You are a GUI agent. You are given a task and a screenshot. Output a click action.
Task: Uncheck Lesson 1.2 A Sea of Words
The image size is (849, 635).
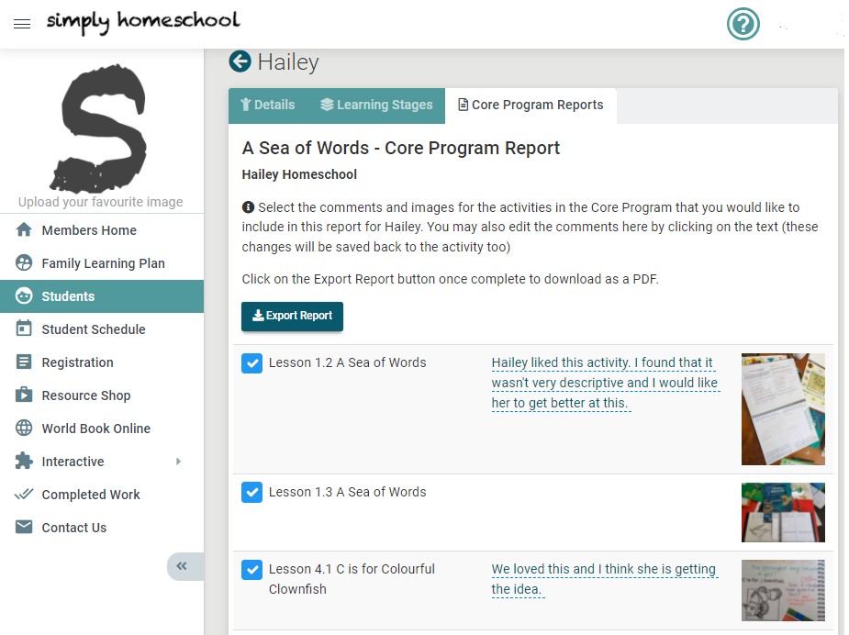point(251,363)
